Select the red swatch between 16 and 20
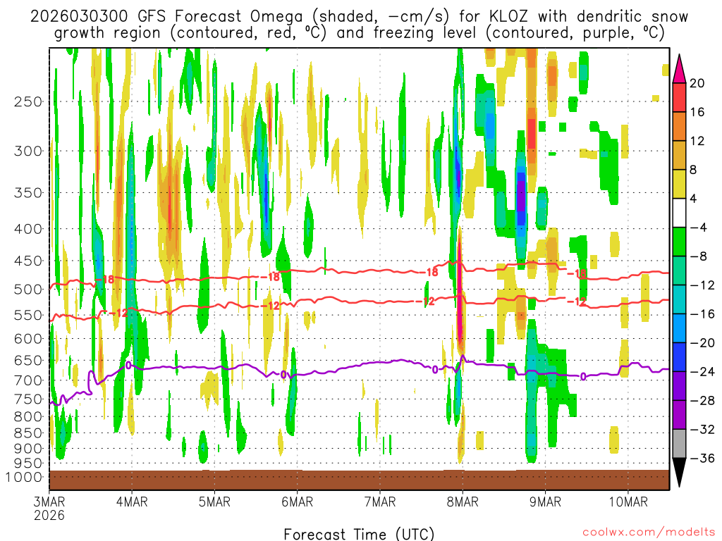722x541 pixels. click(680, 97)
